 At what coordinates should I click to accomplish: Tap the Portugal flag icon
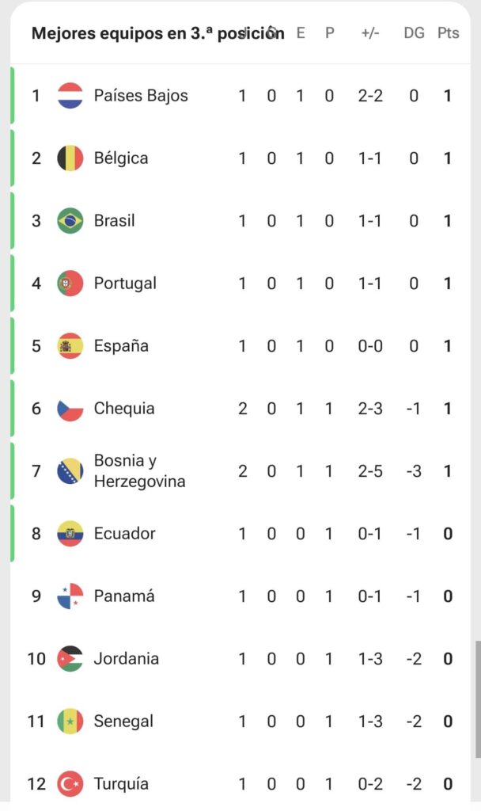coord(70,284)
